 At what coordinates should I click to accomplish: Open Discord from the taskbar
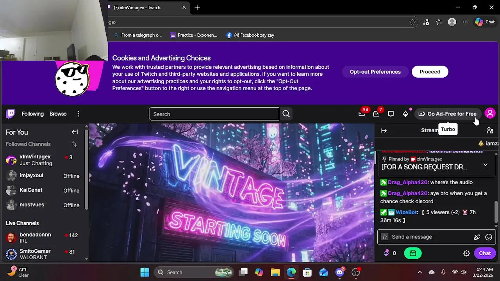point(340,272)
